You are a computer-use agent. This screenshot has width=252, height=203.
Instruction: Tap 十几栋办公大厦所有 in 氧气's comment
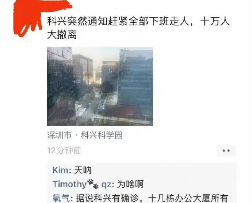pyautogui.click(x=188, y=198)
